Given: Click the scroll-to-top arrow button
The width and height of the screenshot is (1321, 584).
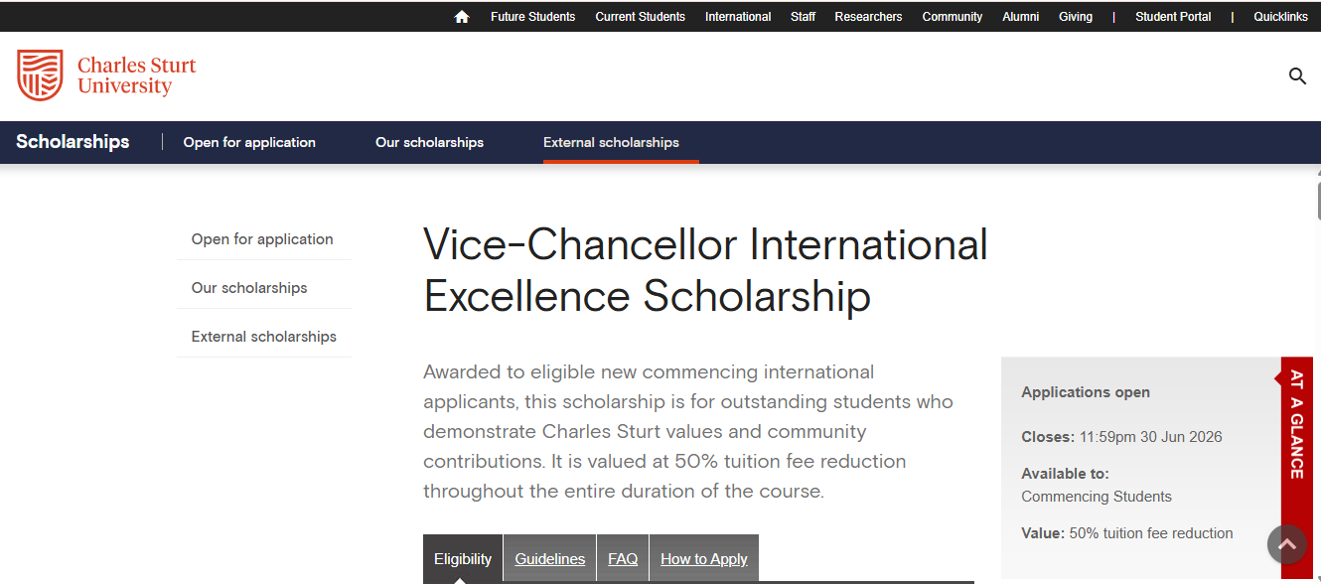Looking at the screenshot, I should (1286, 544).
